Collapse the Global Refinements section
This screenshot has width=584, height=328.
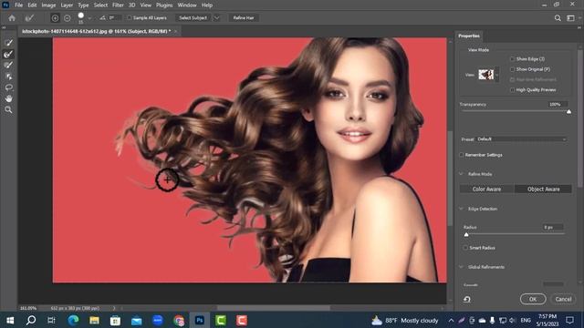point(461,267)
